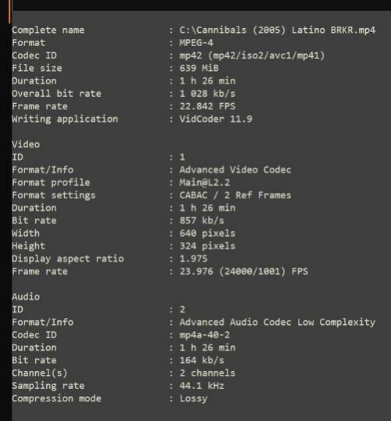Select the Format MPEG-4 value
The height and width of the screenshot is (421, 391).
(x=196, y=43)
